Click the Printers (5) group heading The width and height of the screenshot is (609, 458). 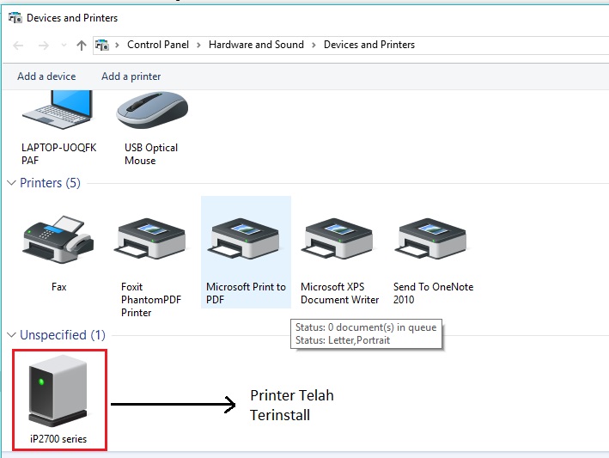click(50, 182)
